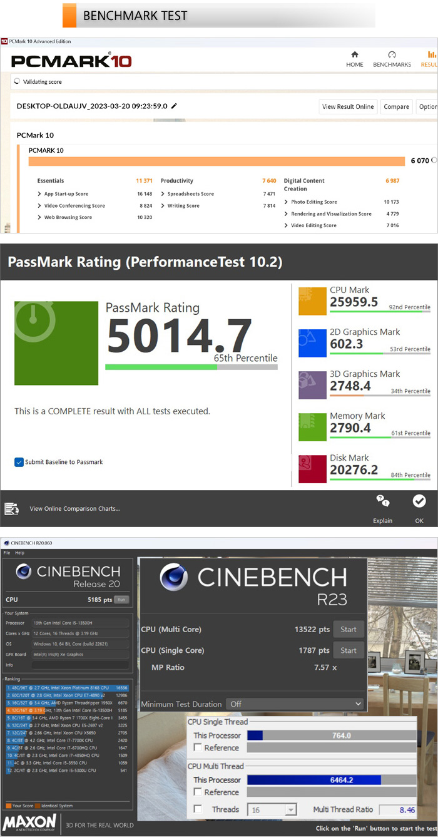
Task: Toggle Reference checkbox under CPU Single Thread
Action: (x=198, y=747)
